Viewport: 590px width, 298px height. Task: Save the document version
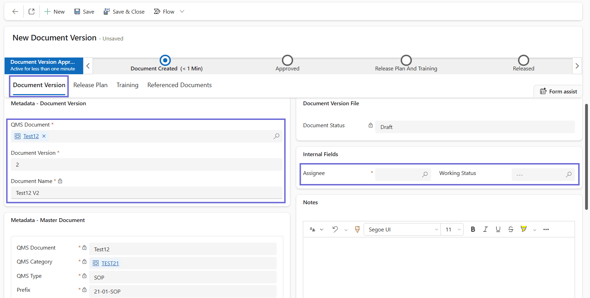(84, 12)
